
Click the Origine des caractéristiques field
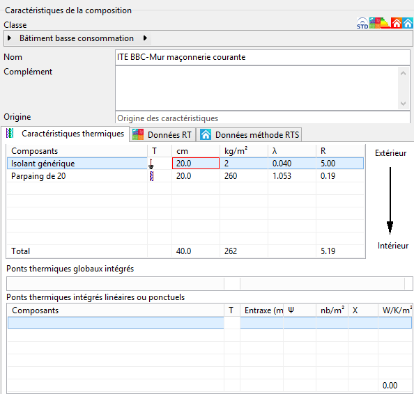point(263,118)
